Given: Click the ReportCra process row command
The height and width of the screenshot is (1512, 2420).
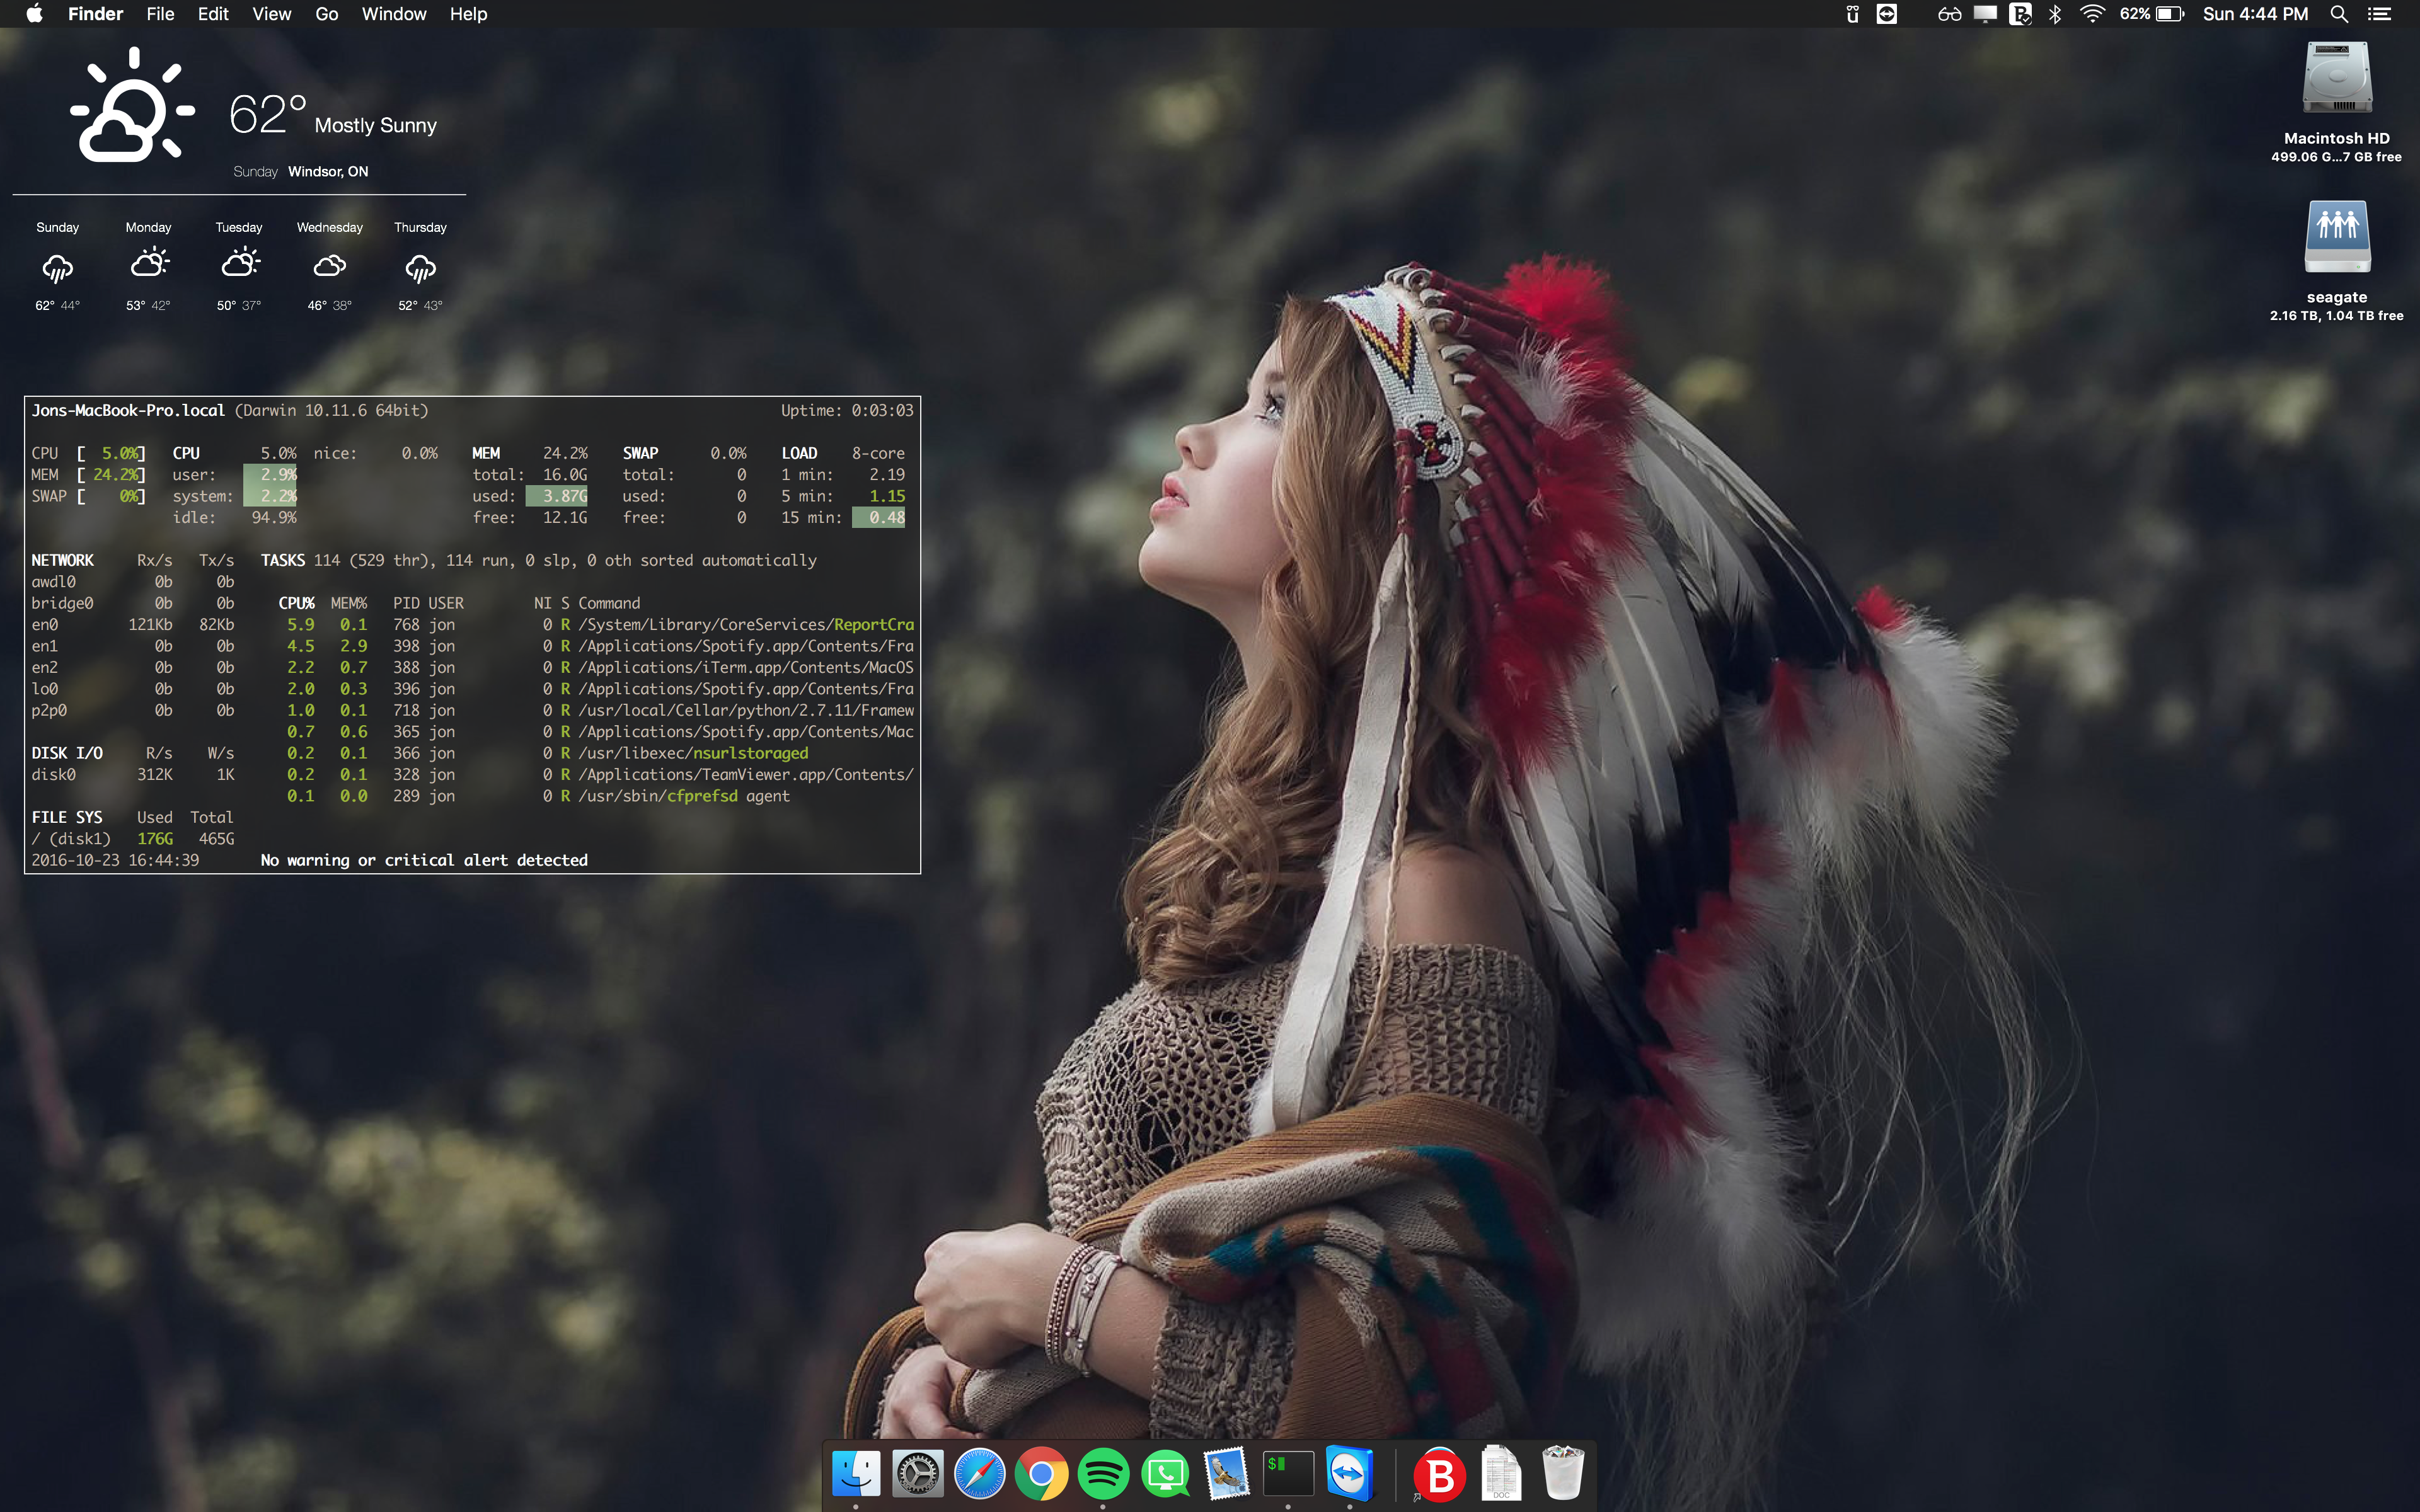Looking at the screenshot, I should coord(746,625).
